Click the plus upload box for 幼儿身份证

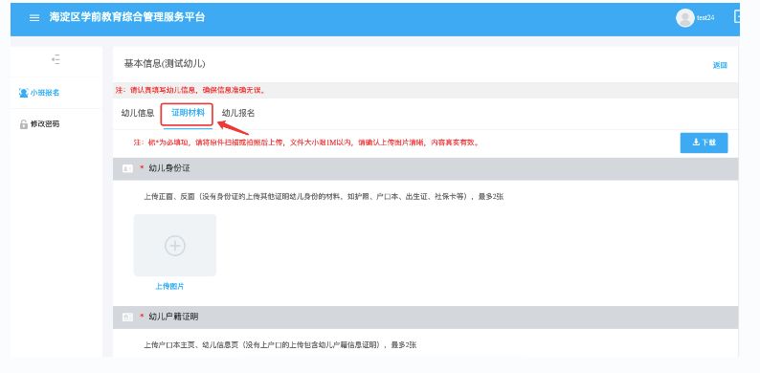click(x=175, y=246)
